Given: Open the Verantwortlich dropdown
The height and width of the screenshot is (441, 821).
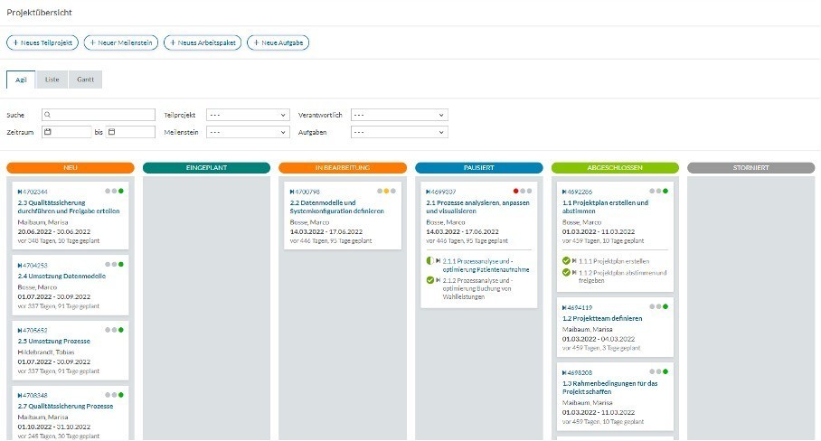Looking at the screenshot, I should point(399,115).
